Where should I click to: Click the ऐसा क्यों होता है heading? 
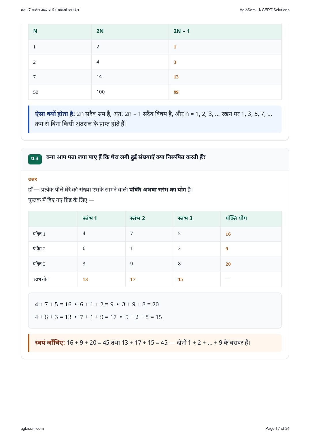click(55, 114)
